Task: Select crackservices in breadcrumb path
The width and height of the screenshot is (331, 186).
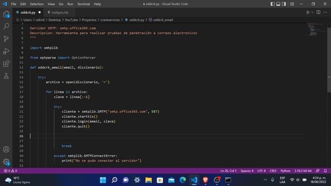Action: (110, 20)
